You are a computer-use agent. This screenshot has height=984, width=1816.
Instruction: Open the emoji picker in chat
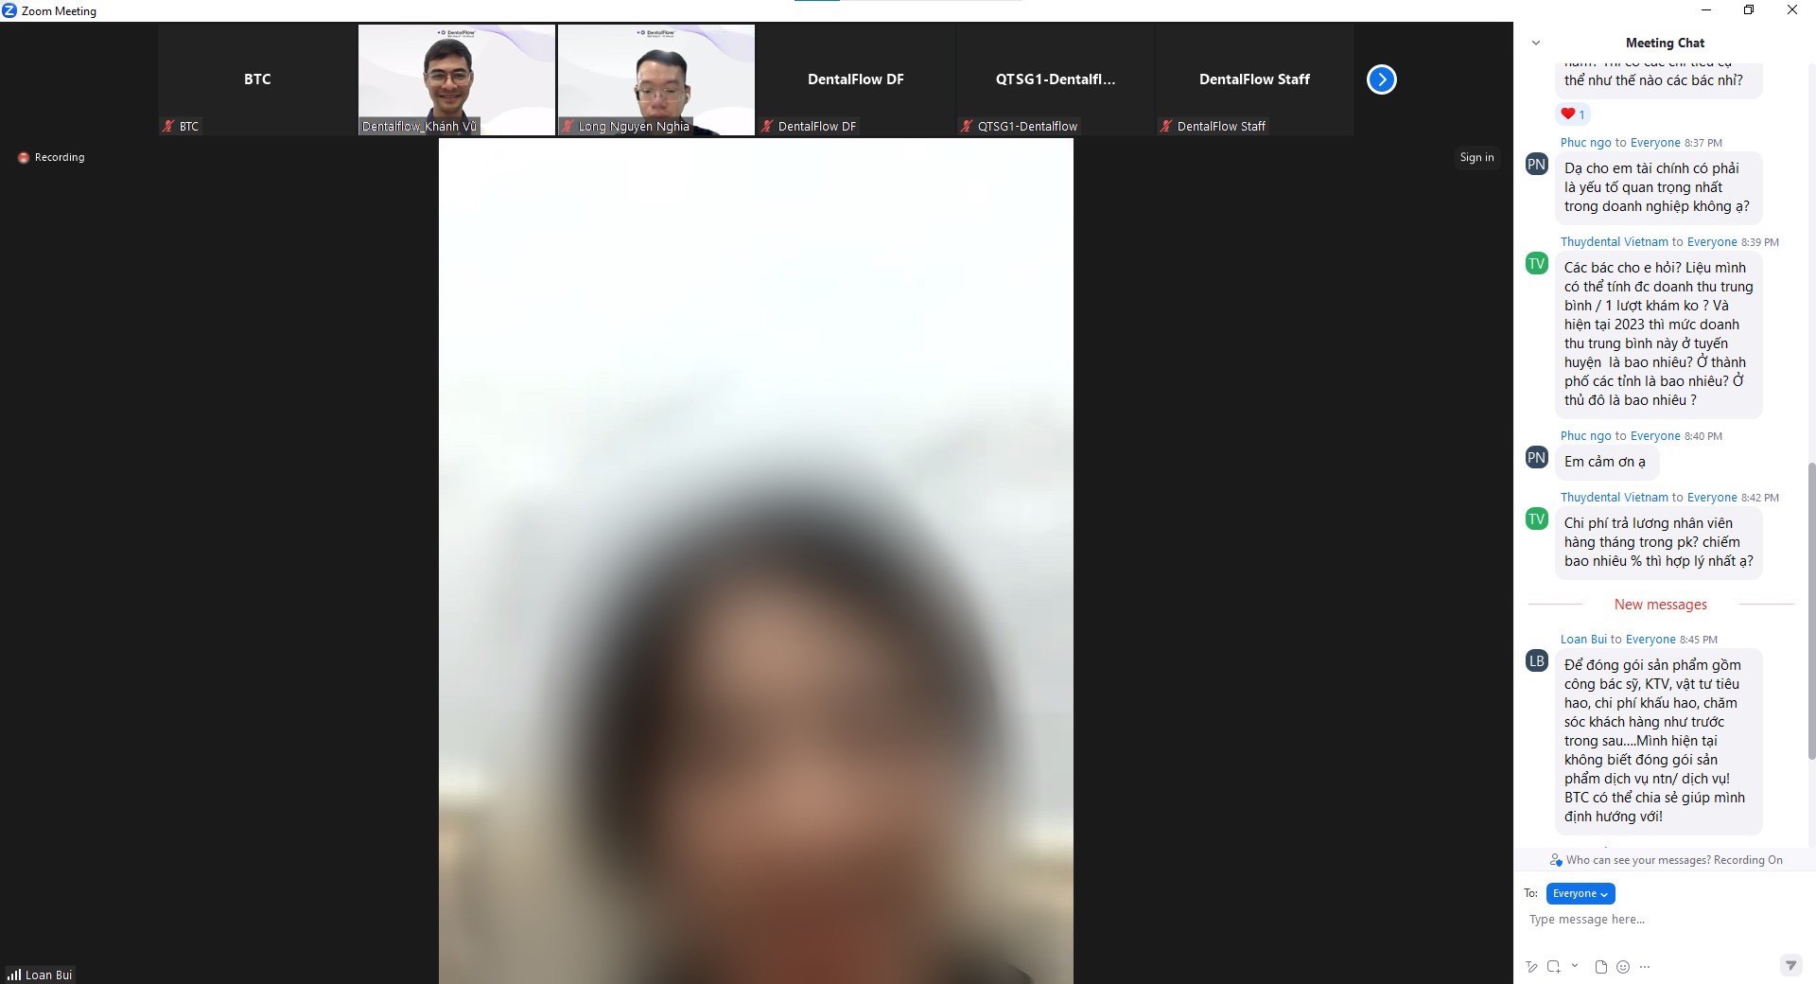[1623, 966]
